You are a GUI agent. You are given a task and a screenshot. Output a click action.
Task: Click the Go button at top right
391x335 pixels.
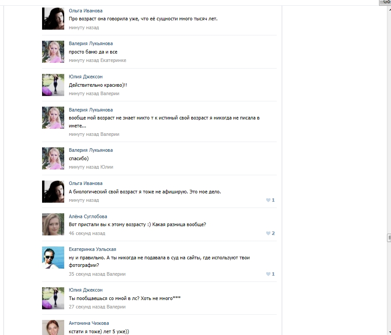click(385, 2)
